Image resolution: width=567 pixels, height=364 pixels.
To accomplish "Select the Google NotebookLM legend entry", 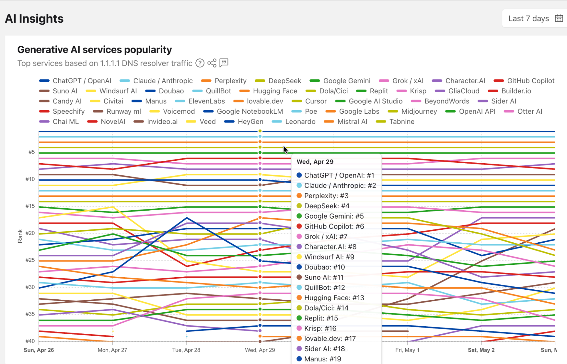I will click(x=243, y=111).
